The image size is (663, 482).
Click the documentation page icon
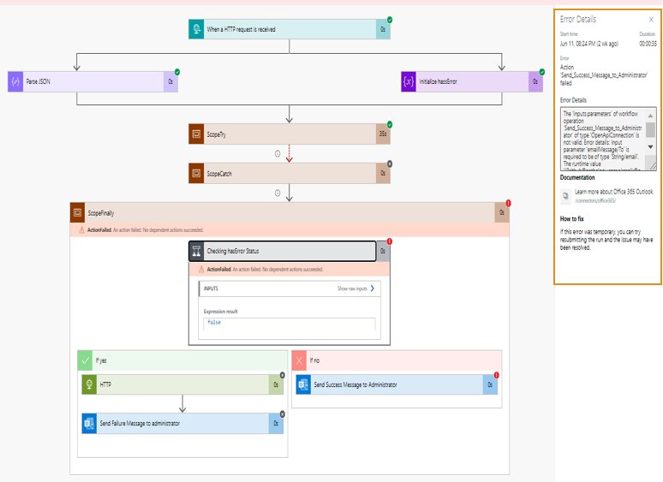565,196
